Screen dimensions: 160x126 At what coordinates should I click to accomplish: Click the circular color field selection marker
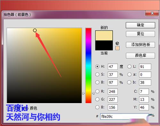tap(35, 31)
